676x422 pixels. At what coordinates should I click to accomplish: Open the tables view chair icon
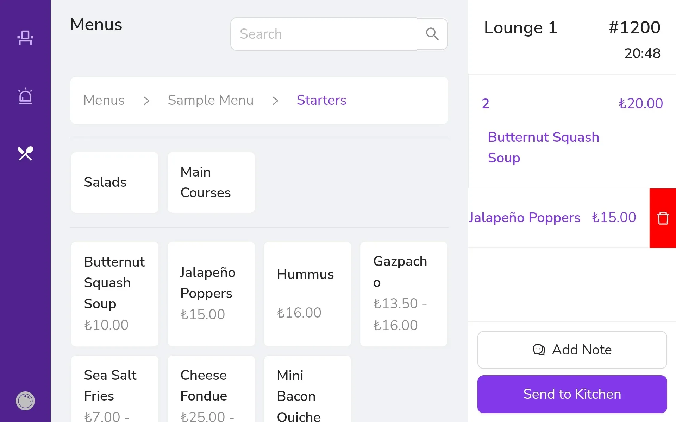25,38
